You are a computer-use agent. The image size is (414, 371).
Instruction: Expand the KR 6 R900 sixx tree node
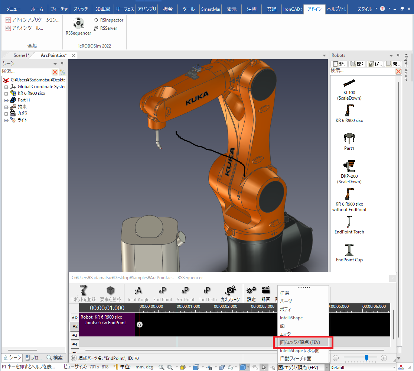pyautogui.click(x=6, y=93)
